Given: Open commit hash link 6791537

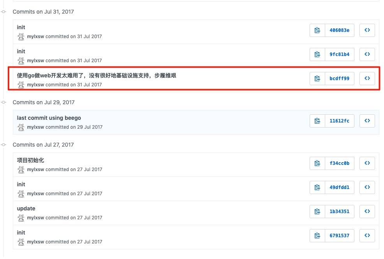Looking at the screenshot, I should pyautogui.click(x=340, y=236).
